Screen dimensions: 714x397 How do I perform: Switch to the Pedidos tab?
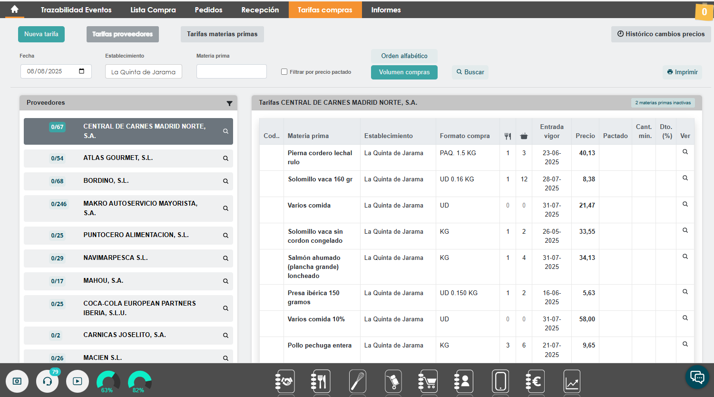(208, 10)
